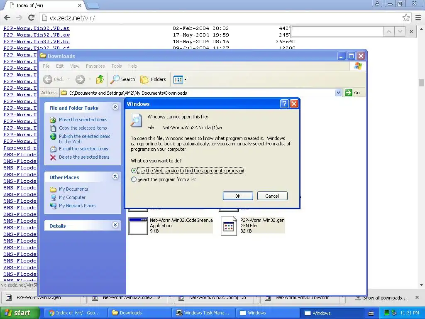This screenshot has height=319, width=425.
Task: Collapse the File and Folder Tasks panel
Action: click(x=115, y=107)
